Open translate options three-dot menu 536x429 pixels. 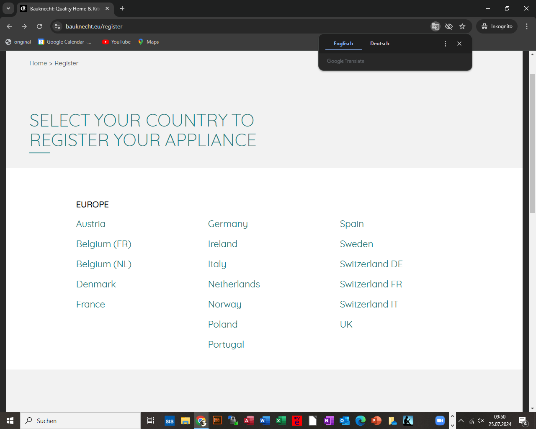click(445, 44)
